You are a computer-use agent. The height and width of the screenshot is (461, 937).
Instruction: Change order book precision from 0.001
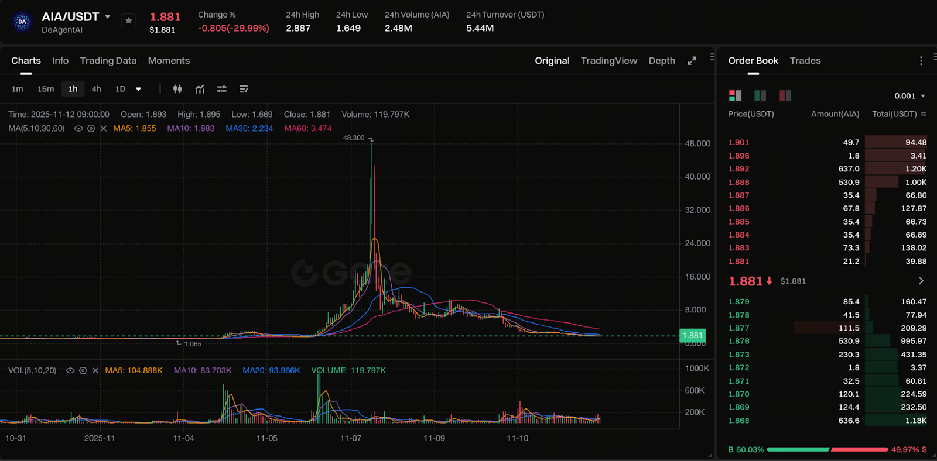[909, 96]
